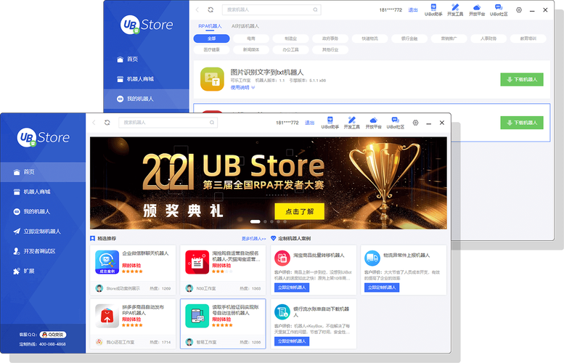
Task: Download the 图片识别文字到txt机器人 robot
Action: pos(521,80)
